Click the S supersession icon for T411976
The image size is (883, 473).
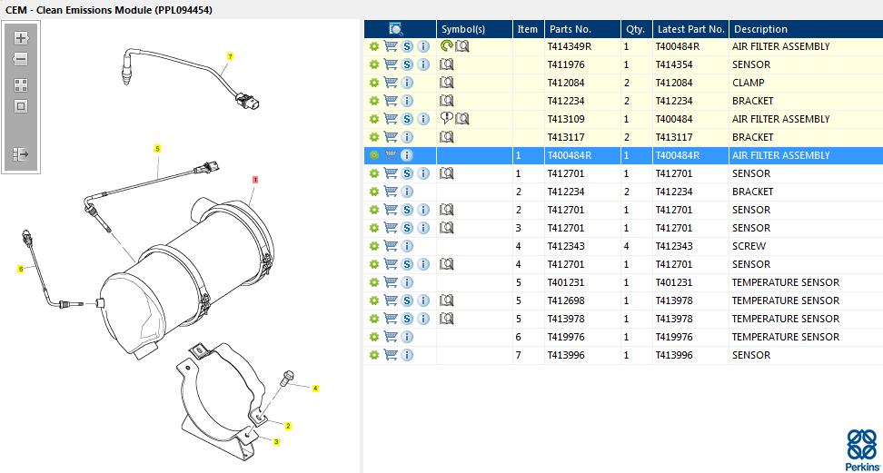407,64
